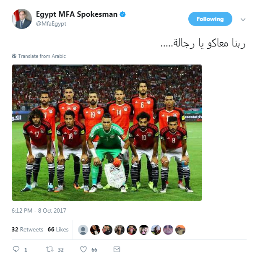Open the Egypt MFA Spokesman profile picture
This screenshot has width=255, height=265.
pos(22,19)
